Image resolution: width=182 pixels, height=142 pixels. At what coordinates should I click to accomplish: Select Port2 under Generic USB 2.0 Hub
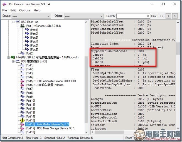click(34, 34)
